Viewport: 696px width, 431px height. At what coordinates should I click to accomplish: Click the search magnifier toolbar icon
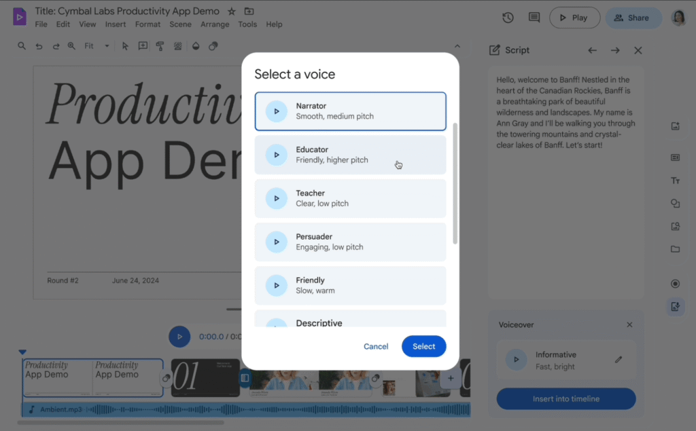(x=21, y=45)
